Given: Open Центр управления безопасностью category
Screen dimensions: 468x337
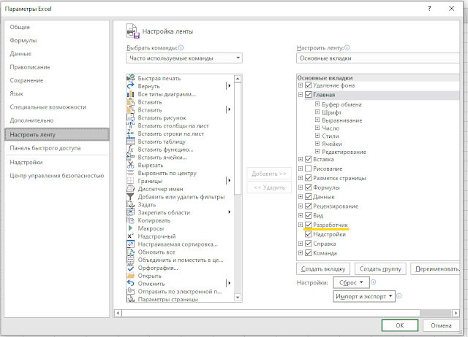Looking at the screenshot, I should [x=57, y=176].
